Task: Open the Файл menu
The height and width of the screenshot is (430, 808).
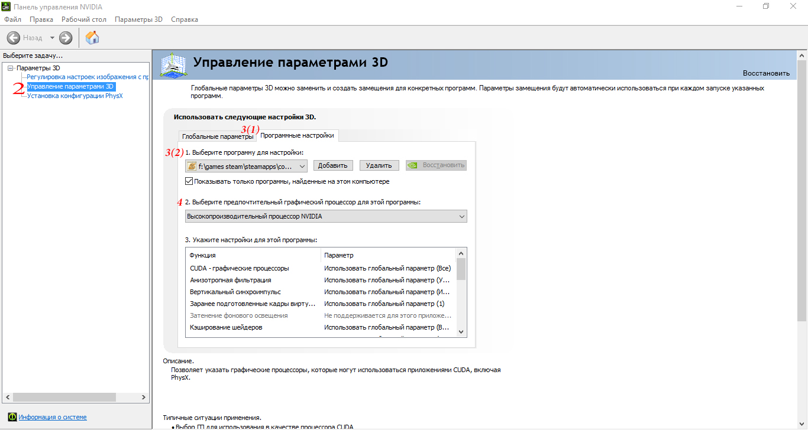Action: (x=12, y=19)
